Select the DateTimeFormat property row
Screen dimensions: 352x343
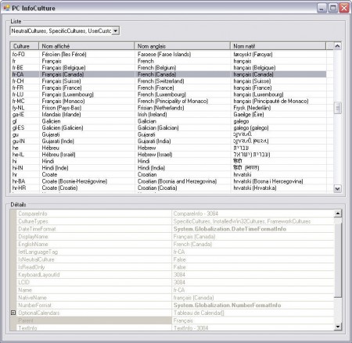(175, 229)
